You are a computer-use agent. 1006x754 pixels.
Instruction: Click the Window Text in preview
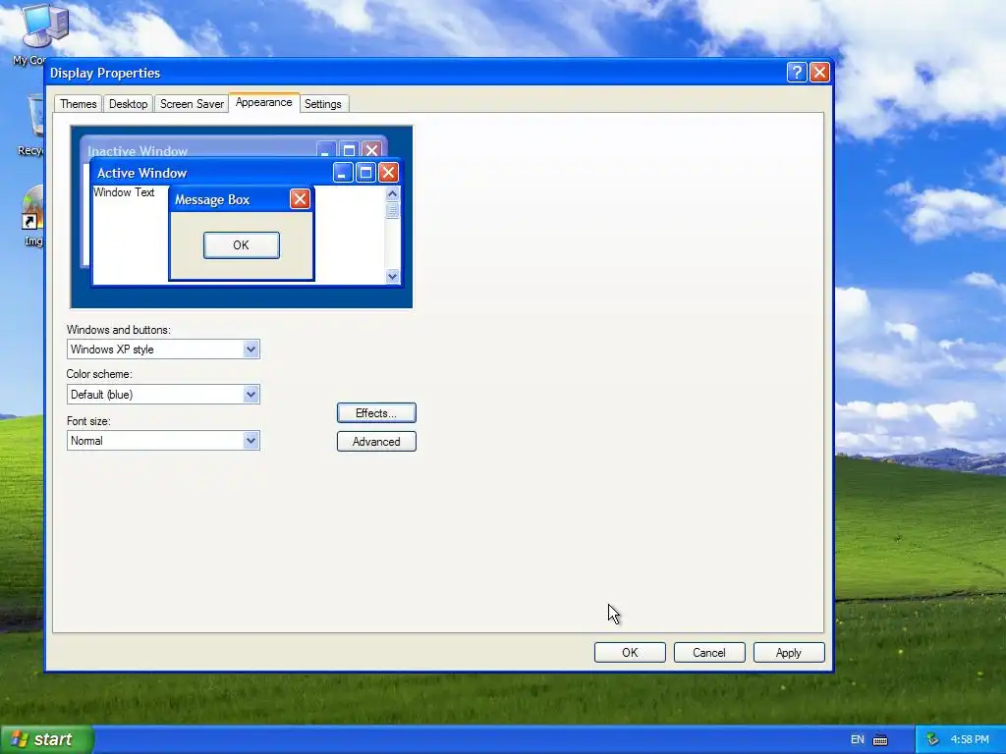124,192
